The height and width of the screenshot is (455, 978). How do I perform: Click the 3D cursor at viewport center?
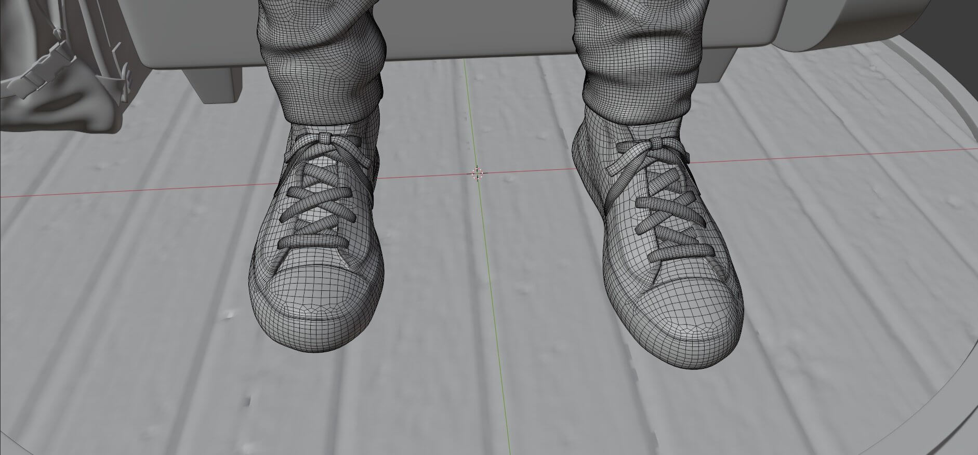pyautogui.click(x=478, y=173)
